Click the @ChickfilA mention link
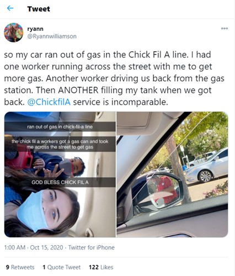This screenshot has width=235, height=276. click(49, 102)
